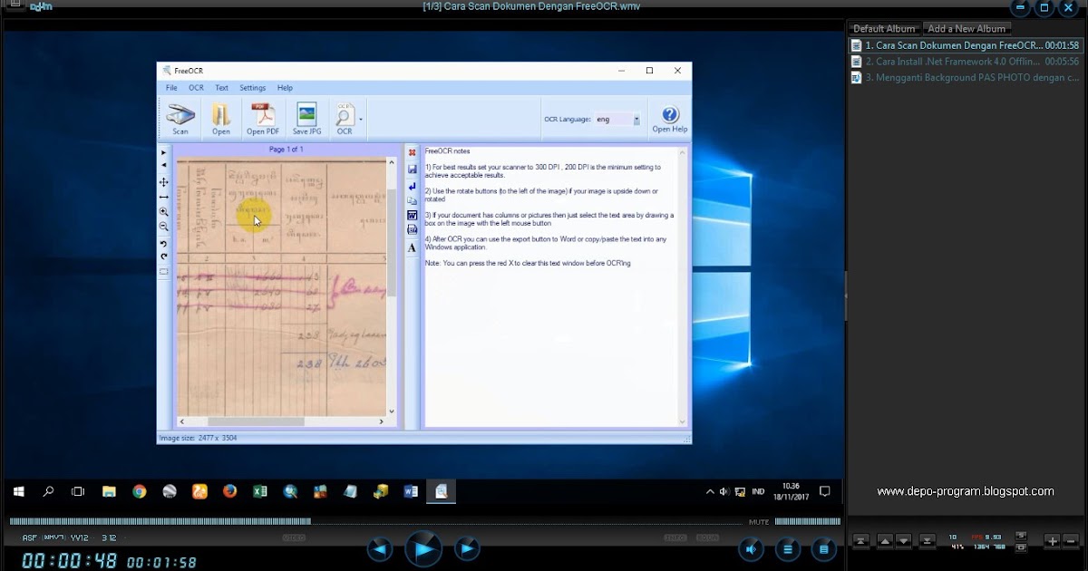The width and height of the screenshot is (1088, 571).
Task: Open the player's speaker volume button
Action: (751, 548)
